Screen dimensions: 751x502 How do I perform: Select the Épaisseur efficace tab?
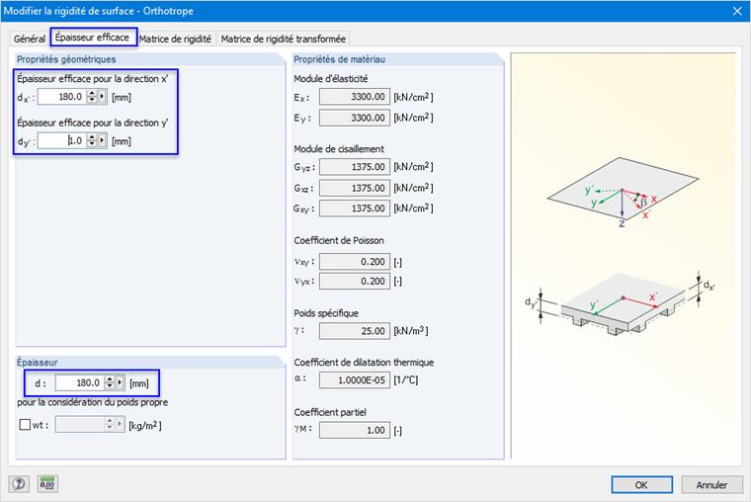point(93,38)
